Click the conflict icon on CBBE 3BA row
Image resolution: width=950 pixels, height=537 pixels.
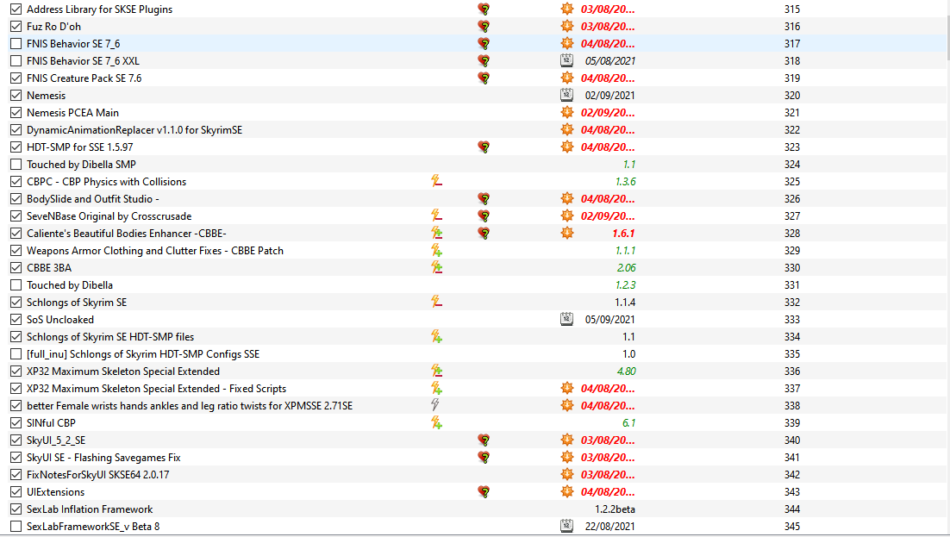(x=436, y=267)
